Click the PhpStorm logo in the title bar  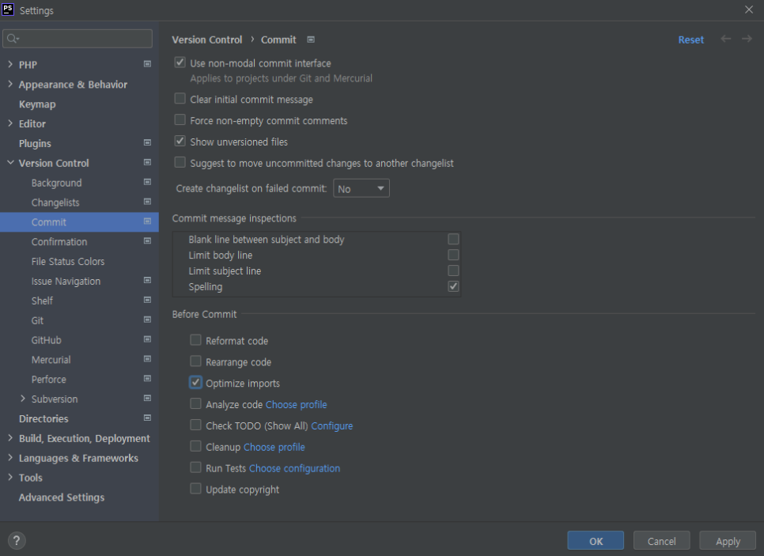pyautogui.click(x=8, y=9)
